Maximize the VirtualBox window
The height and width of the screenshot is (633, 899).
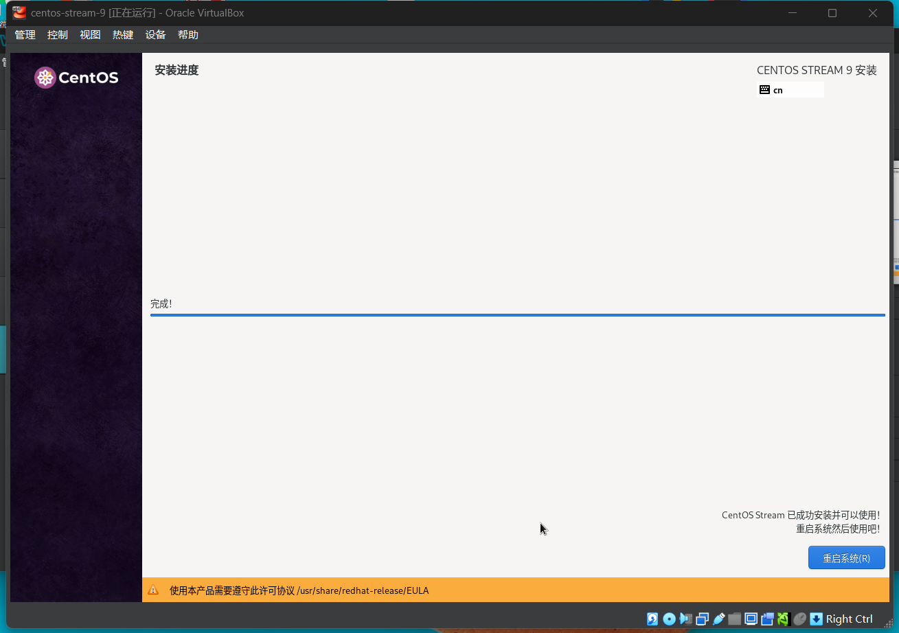click(x=832, y=13)
